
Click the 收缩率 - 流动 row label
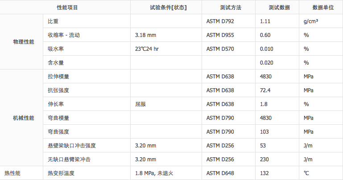pyautogui.click(x=64, y=35)
